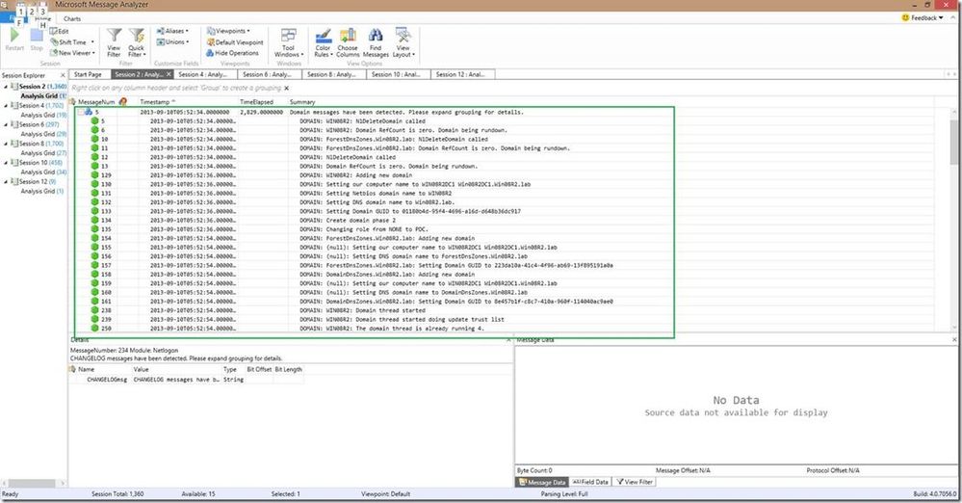Collapse the Session 4 tree node
The image size is (962, 503).
tap(6, 106)
